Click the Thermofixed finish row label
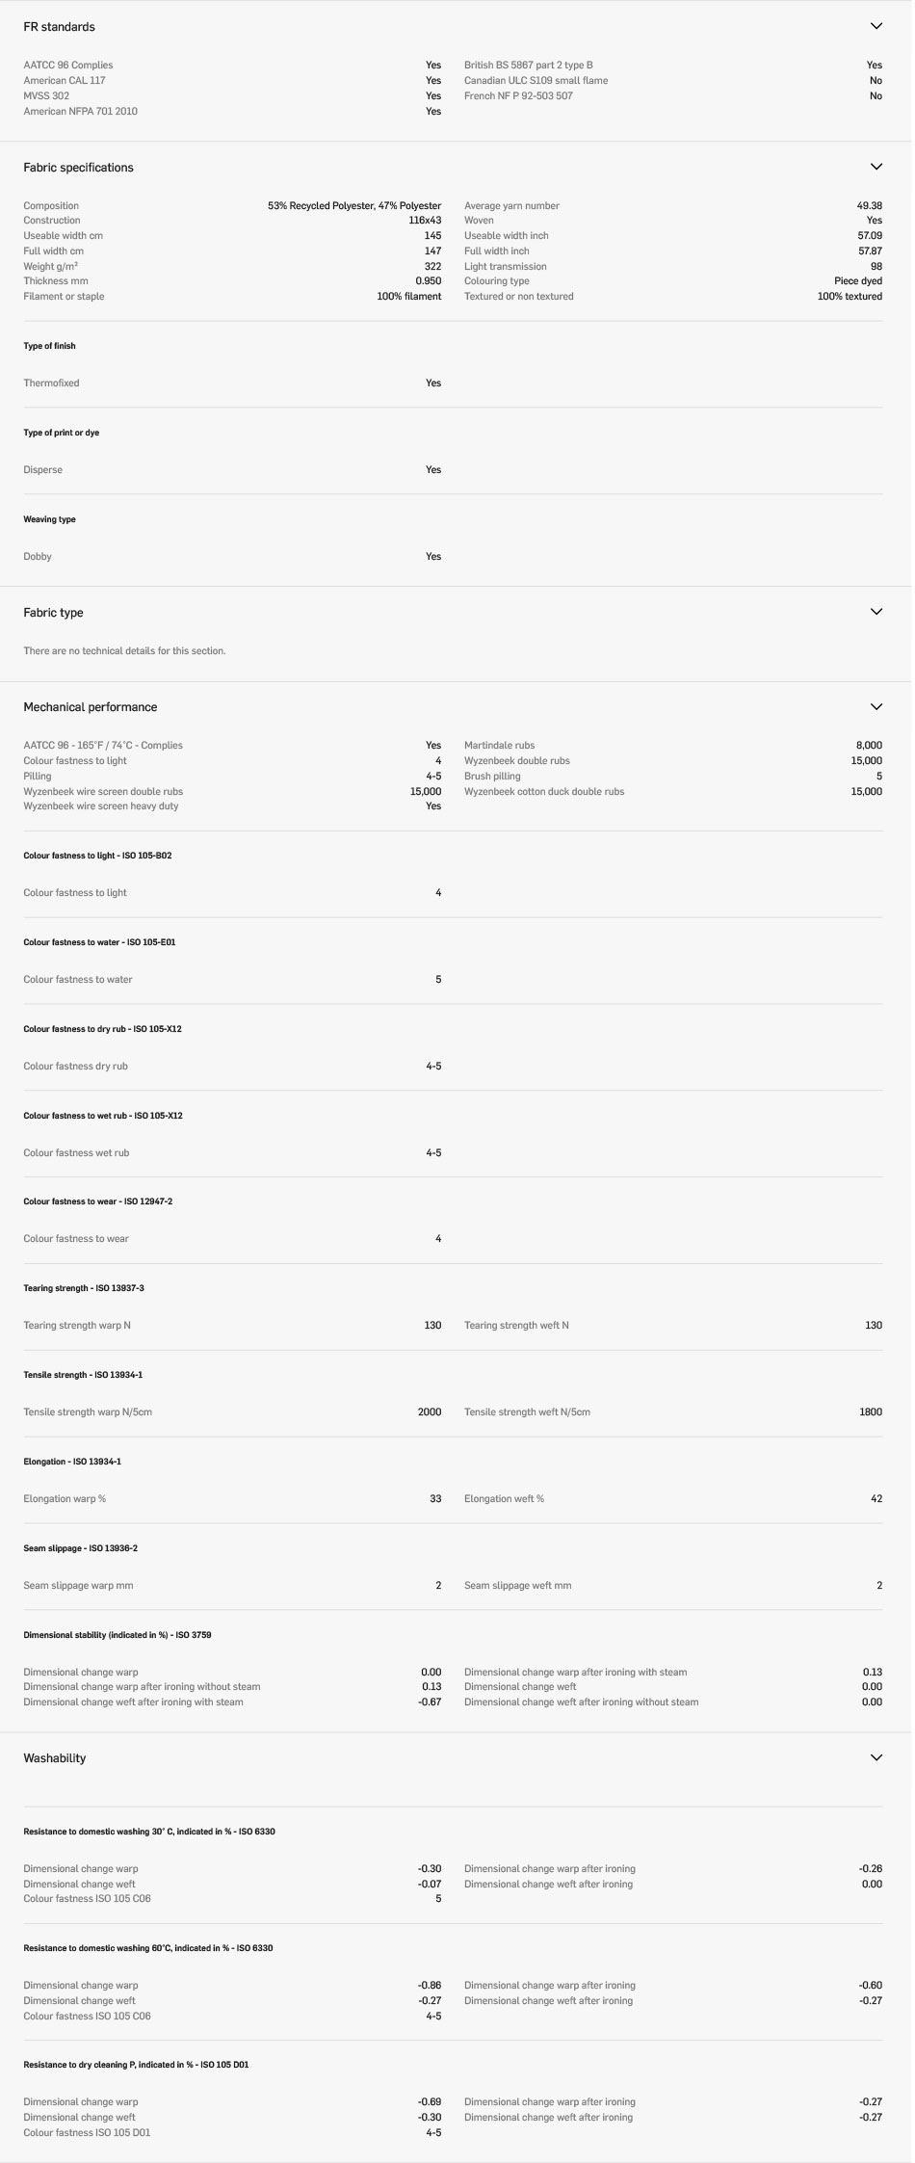 point(51,383)
